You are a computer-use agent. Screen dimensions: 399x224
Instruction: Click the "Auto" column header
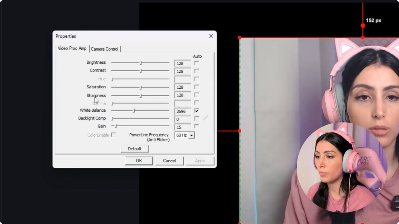click(197, 56)
